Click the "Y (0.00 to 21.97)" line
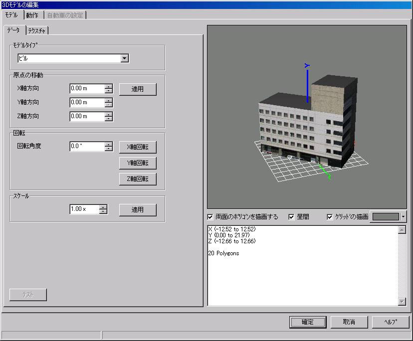 tap(229, 235)
